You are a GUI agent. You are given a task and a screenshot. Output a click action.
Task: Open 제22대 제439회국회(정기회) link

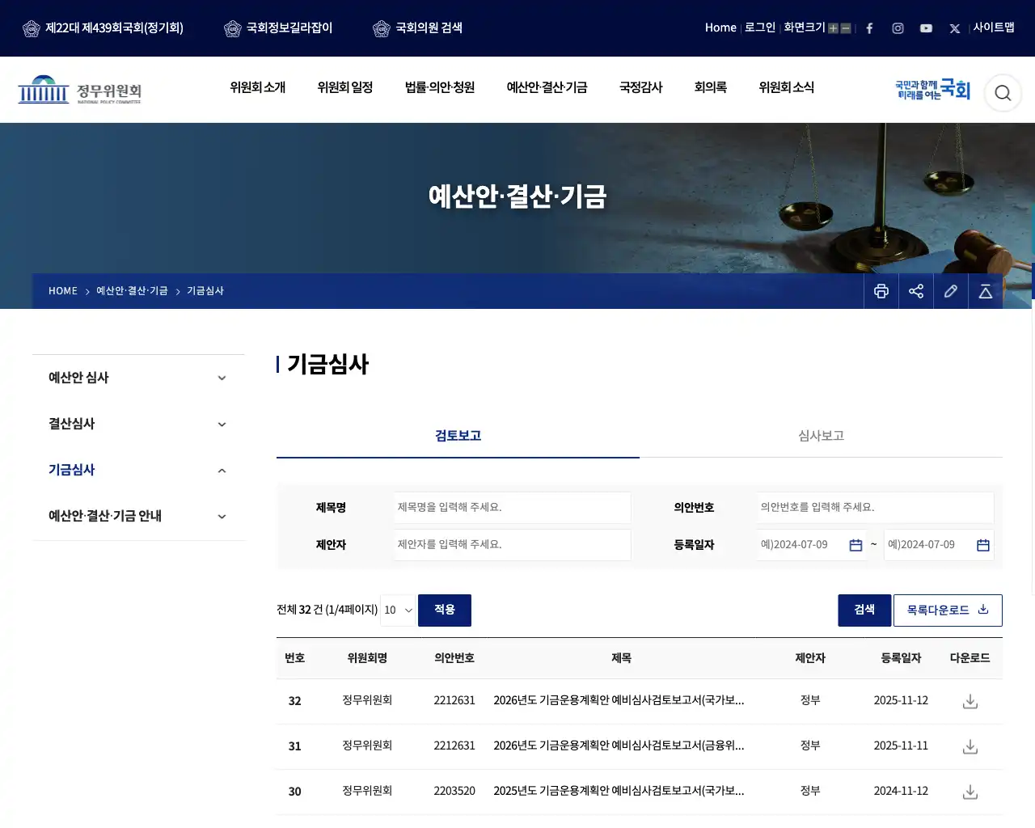pos(103,28)
